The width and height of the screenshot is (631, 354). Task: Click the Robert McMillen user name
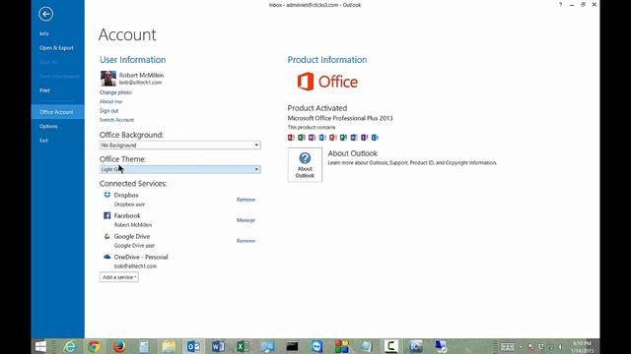pyautogui.click(x=141, y=75)
